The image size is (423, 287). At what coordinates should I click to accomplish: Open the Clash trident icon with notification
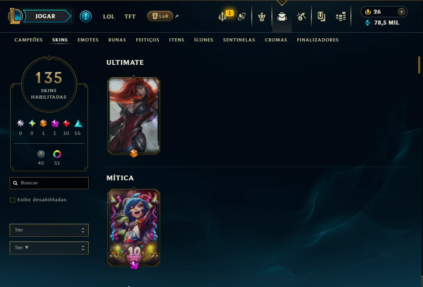coord(222,17)
